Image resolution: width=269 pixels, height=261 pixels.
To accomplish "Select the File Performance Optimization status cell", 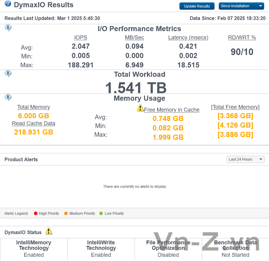I will 168,250.
